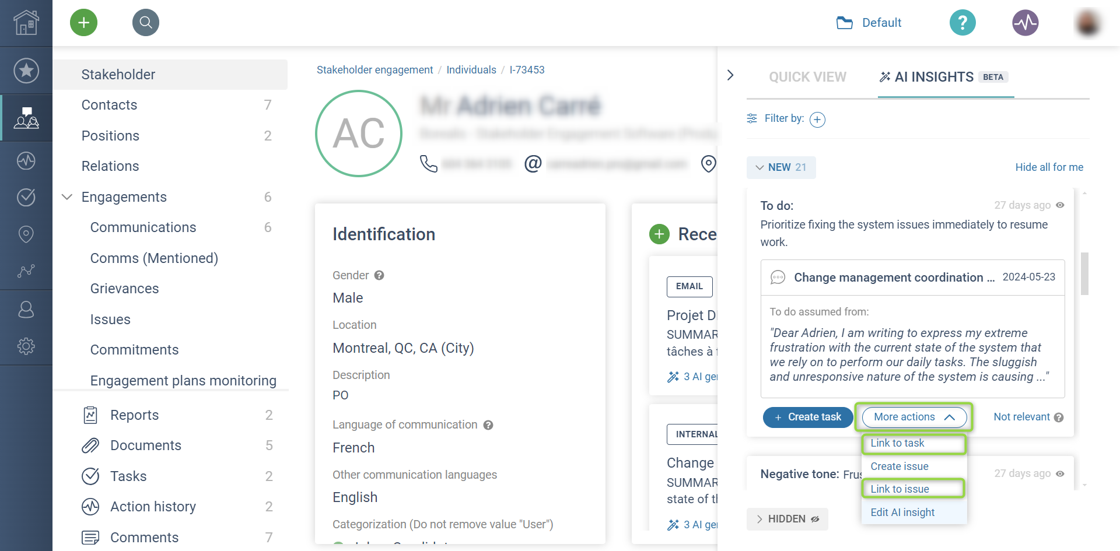Click the home building icon

[x=26, y=23]
